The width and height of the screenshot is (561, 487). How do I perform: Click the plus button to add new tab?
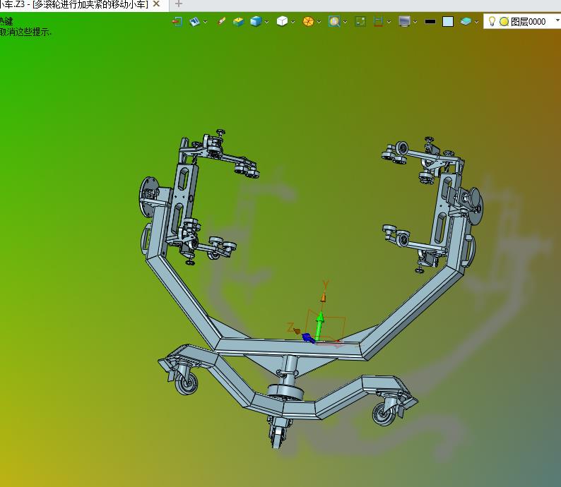coord(179,4)
